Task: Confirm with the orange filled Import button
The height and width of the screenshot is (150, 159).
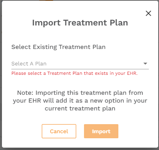Action: click(101, 131)
